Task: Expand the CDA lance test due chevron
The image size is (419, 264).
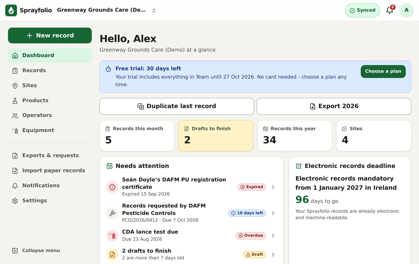Action: [x=273, y=236]
